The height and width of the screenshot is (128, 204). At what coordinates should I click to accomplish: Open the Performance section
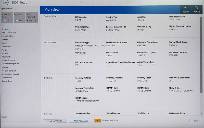[7, 78]
